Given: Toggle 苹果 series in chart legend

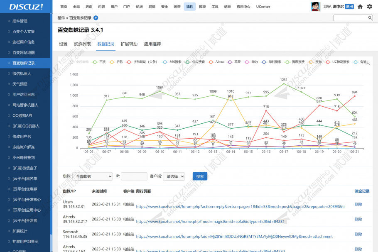Looking at the screenshot, I should [234, 62].
